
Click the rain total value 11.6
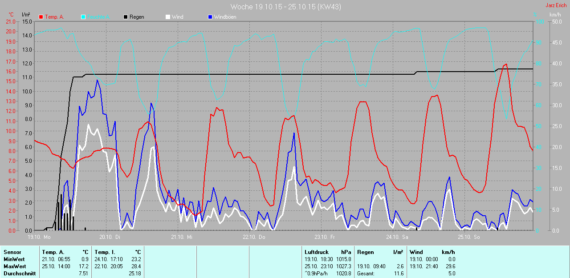tap(399, 274)
